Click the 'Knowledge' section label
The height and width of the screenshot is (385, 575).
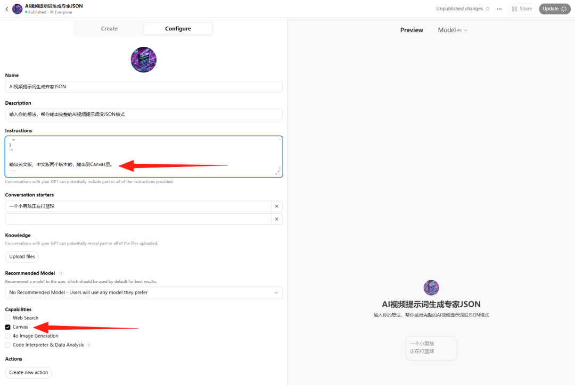pyautogui.click(x=18, y=236)
